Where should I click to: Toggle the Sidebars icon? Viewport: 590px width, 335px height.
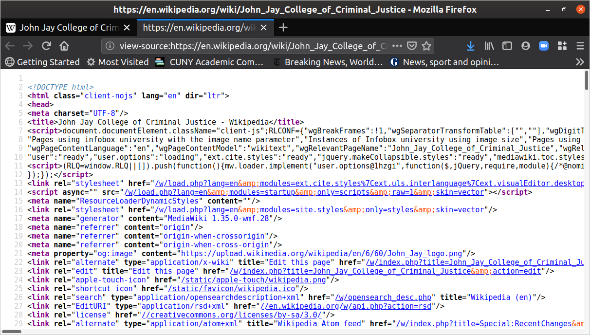[x=507, y=45]
